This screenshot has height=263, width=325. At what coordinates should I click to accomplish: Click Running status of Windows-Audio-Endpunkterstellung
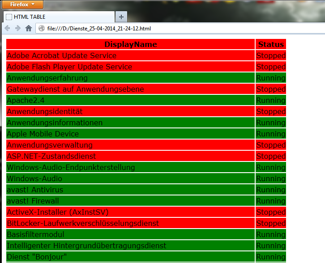pos(271,167)
